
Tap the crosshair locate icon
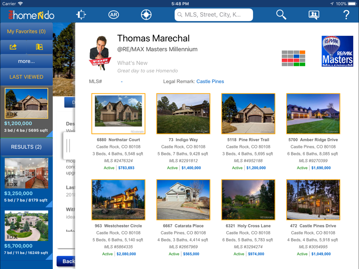point(146,15)
